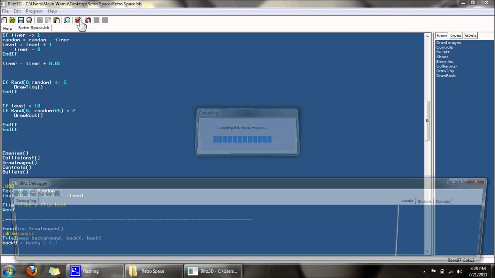
Task: Click the grayed-out Cut toolbar icon
Action: tap(40, 20)
